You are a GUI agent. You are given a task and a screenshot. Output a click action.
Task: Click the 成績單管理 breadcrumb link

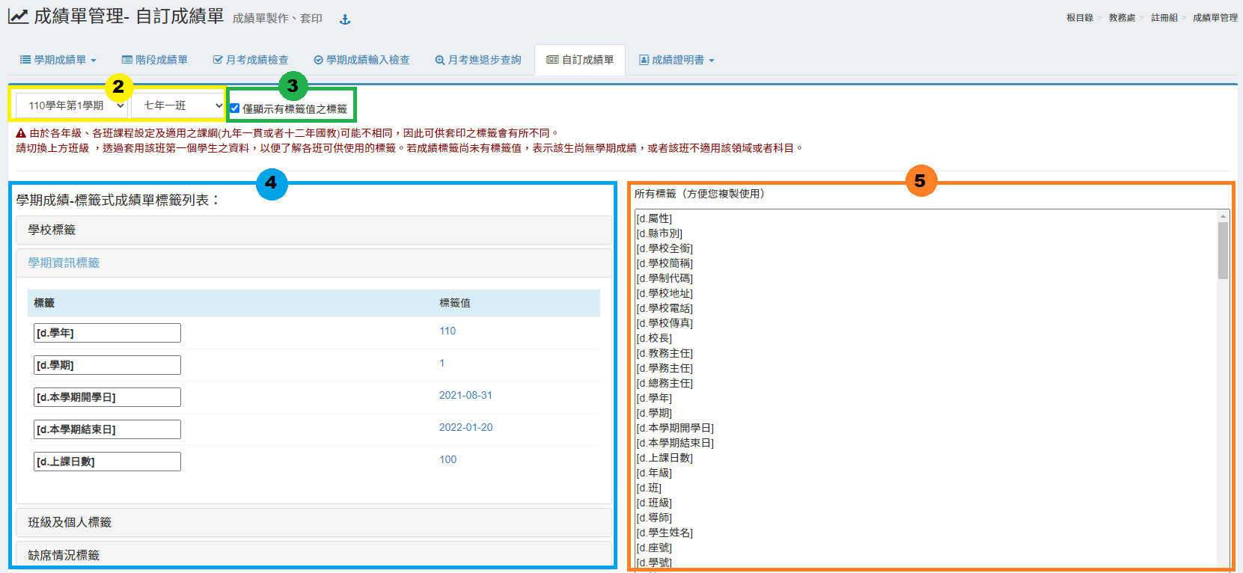click(x=1215, y=18)
